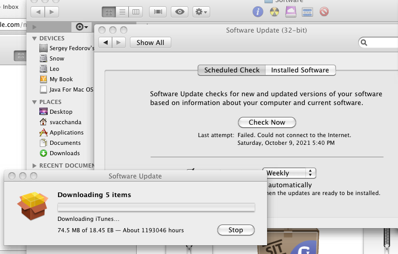Open the sidebar action dropdown above DEVICES
Viewport: 398px width, 254px height.
point(82,27)
